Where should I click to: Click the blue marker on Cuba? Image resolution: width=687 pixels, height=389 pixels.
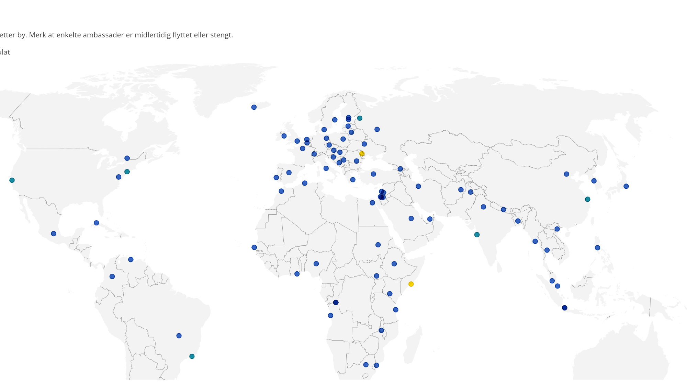pyautogui.click(x=97, y=223)
